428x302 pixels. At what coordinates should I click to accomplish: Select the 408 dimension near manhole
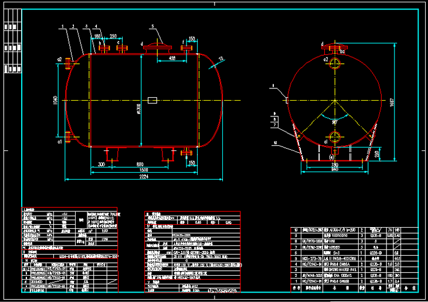click(x=172, y=59)
